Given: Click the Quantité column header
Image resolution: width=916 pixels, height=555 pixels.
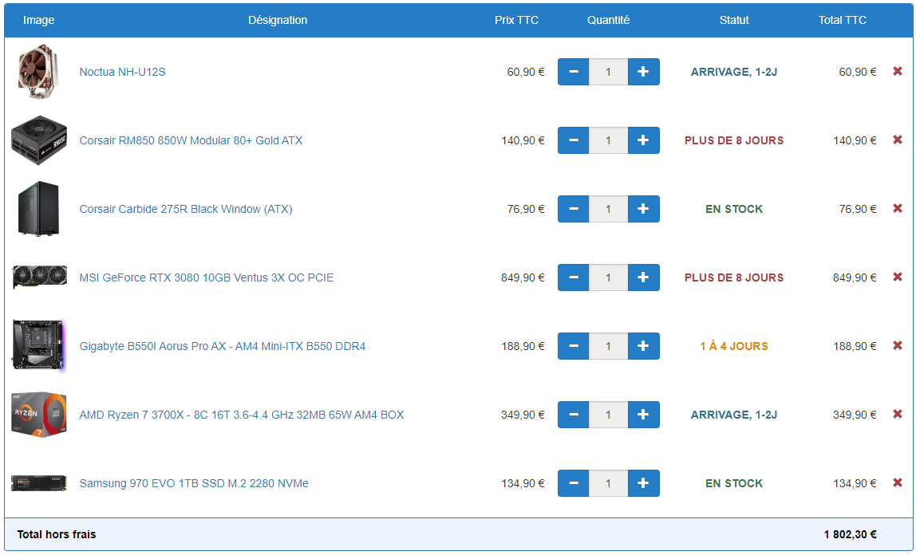Looking at the screenshot, I should 608,20.
